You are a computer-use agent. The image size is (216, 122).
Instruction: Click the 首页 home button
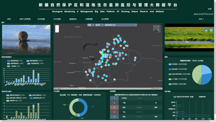[9, 19]
